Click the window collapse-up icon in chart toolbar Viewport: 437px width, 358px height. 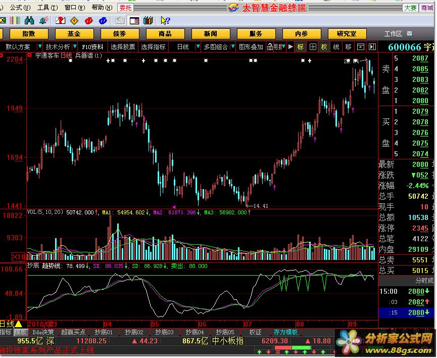click(360, 47)
